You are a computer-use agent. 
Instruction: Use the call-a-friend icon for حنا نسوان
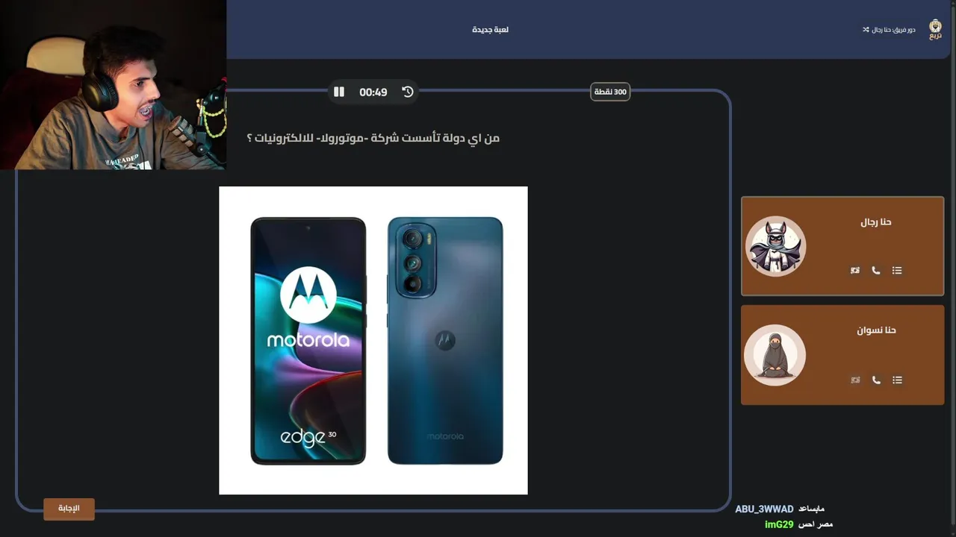876,380
